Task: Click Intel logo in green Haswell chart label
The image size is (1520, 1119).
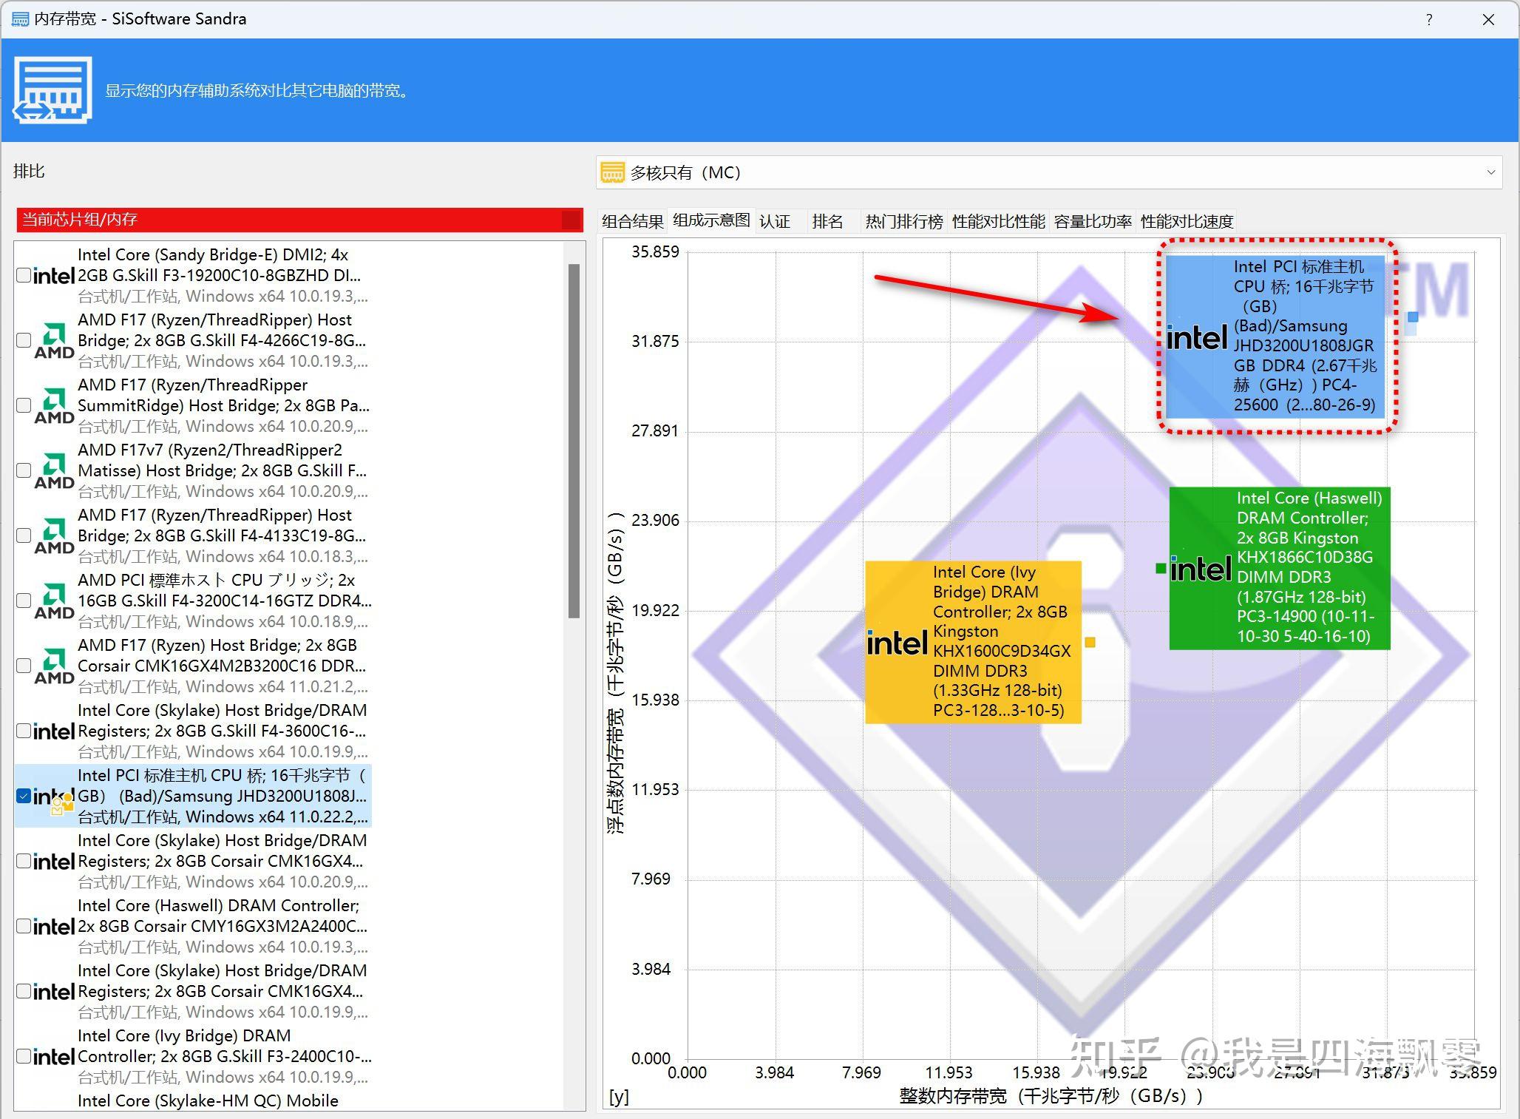Action: 1201,568
